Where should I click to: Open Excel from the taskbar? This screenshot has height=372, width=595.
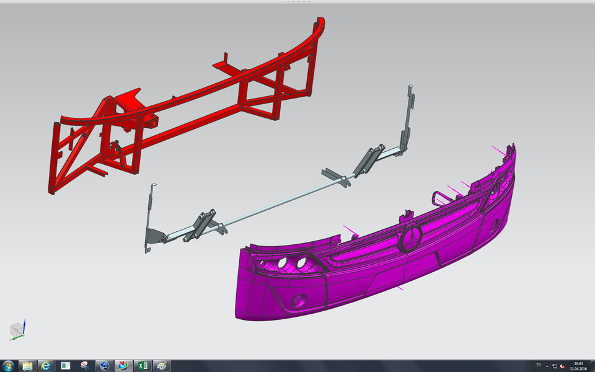143,365
